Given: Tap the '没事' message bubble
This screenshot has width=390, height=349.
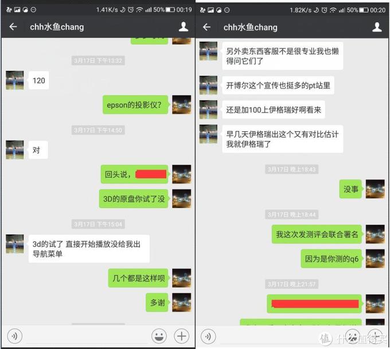Looking at the screenshot, I should 350,189.
